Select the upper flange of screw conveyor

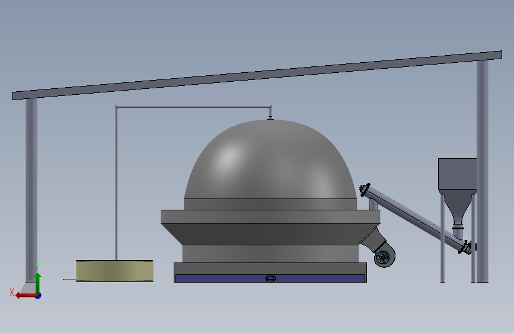365,190
